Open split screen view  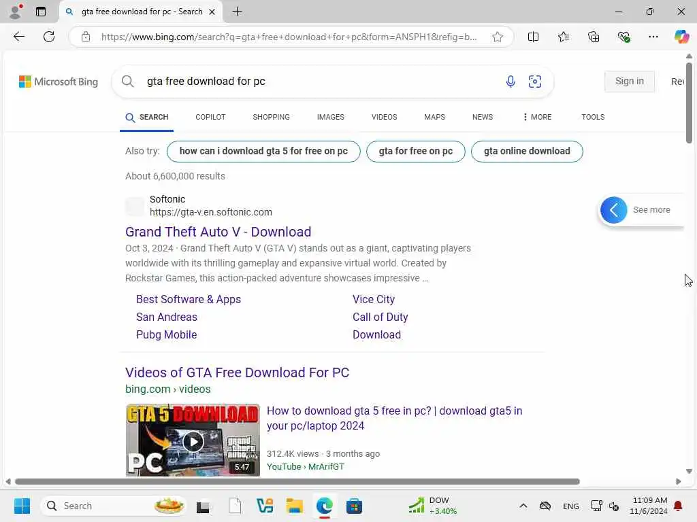pos(533,37)
